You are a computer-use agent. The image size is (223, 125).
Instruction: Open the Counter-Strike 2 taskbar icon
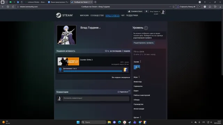[x=145, y=122]
